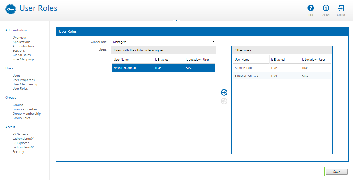This screenshot has height=180, width=353.
Task: Open the Security access link
Action: coord(18,152)
